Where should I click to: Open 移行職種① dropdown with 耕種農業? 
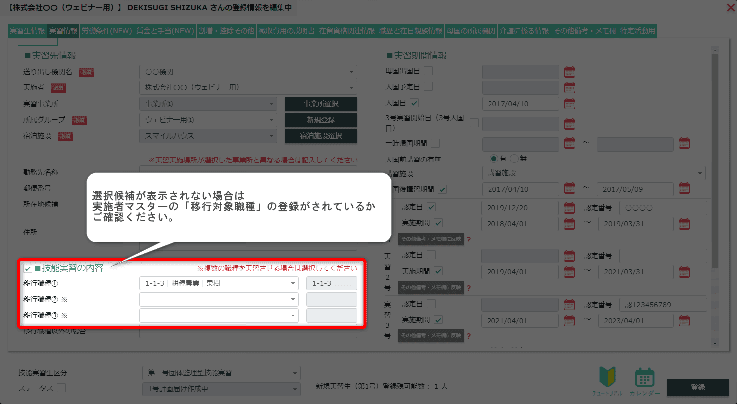pyautogui.click(x=219, y=283)
